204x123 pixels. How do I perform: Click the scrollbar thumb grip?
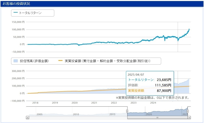pyautogui.click(x=157, y=118)
